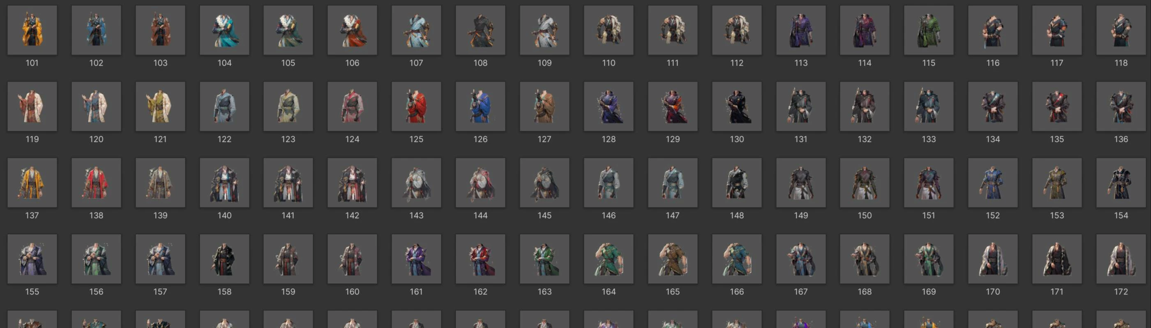The image size is (1151, 328).
Task: Select red robe thumbnail 162
Action: click(480, 259)
